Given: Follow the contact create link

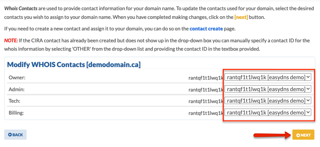Looking at the screenshot, I should tap(206, 29).
